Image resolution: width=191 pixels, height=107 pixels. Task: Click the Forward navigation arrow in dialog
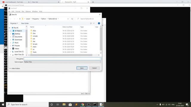[14, 19]
